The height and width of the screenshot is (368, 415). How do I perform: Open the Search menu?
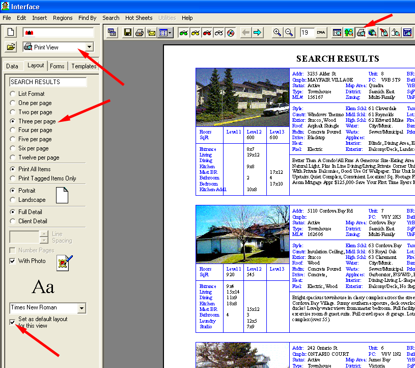click(x=111, y=18)
